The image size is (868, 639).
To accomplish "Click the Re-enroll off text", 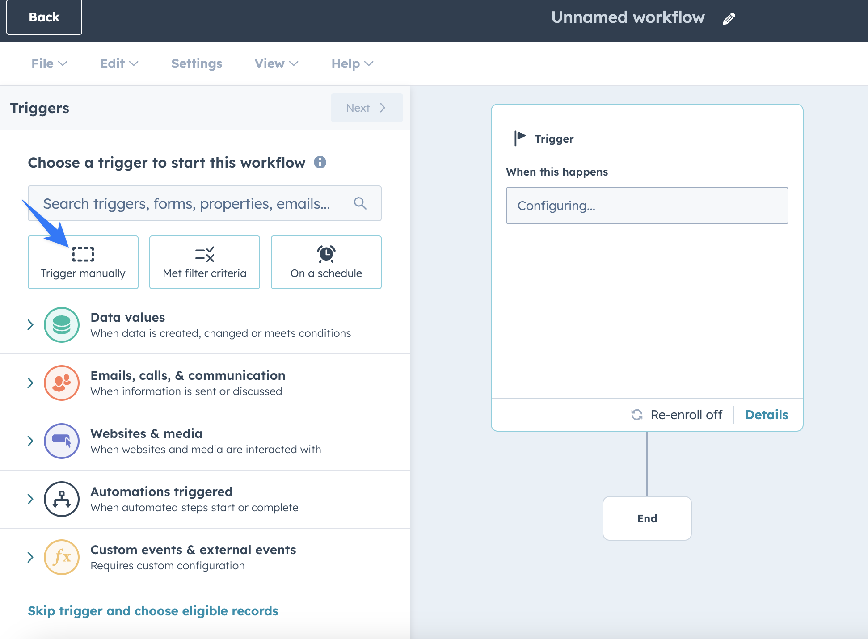I will 686,415.
